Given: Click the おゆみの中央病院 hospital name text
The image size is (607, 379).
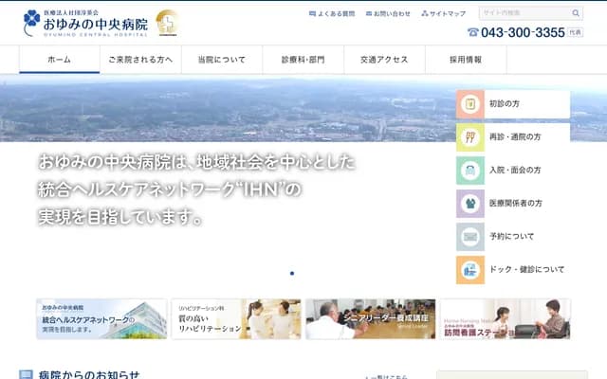Looking at the screenshot, I should (95, 25).
